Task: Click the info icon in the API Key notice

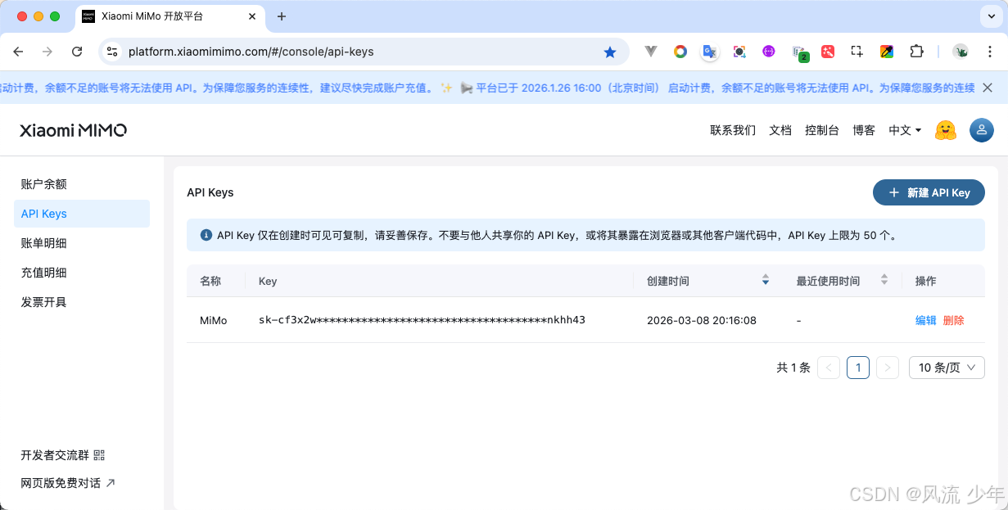Action: click(206, 235)
